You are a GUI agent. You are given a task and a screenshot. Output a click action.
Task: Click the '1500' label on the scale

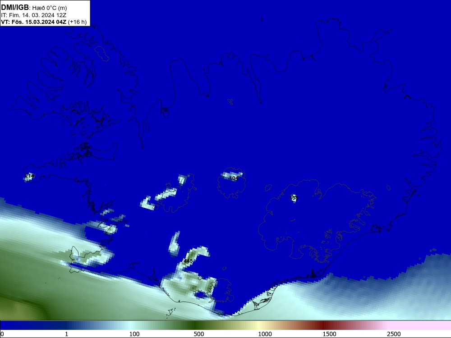329,334
